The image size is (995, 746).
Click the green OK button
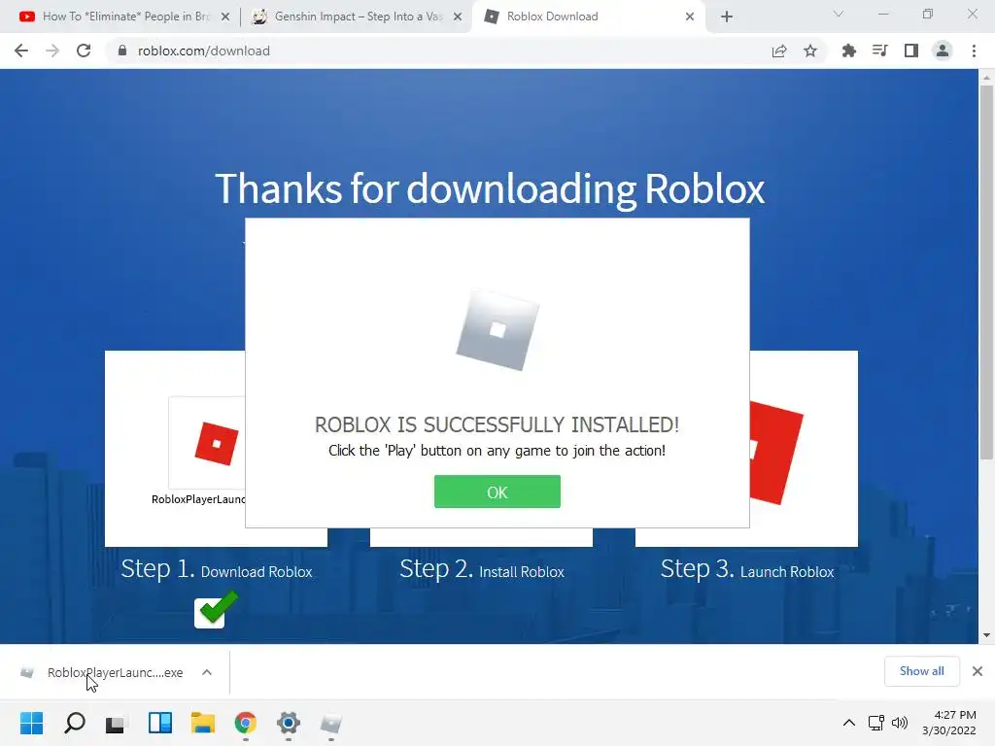497,492
